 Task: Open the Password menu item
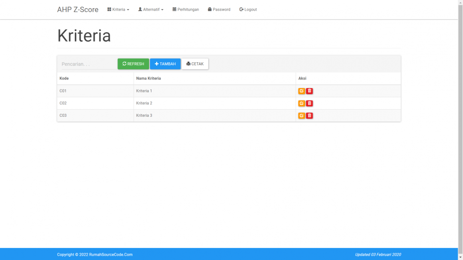click(219, 10)
